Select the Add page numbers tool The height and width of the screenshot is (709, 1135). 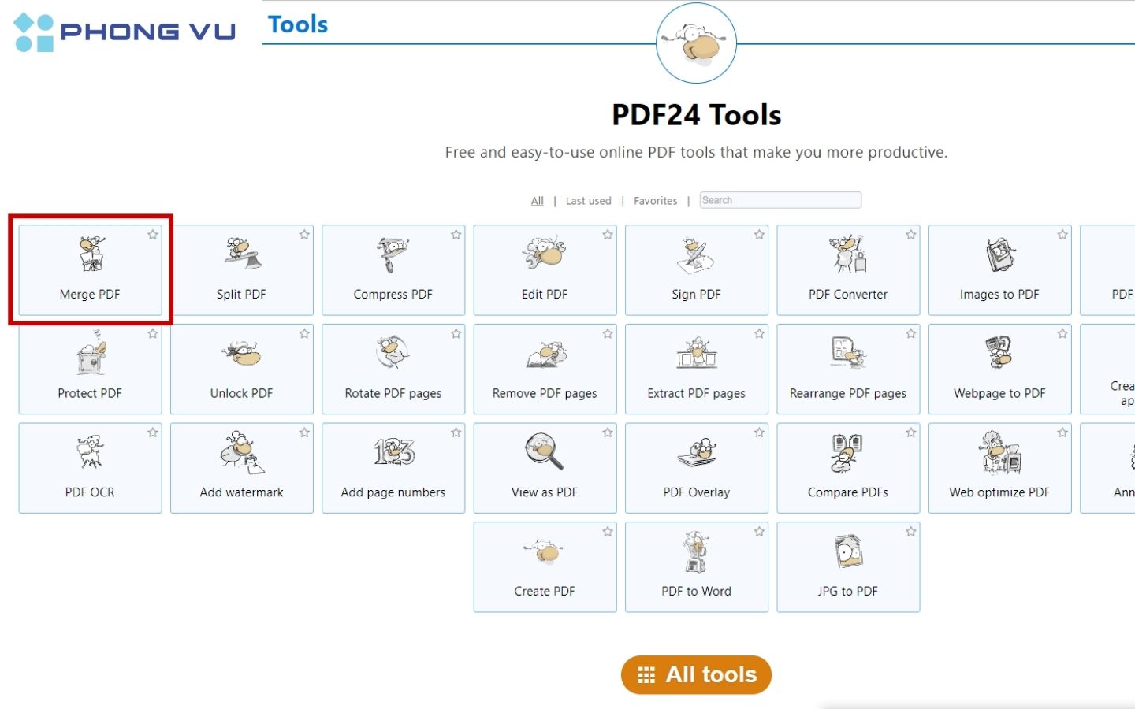[x=393, y=469]
